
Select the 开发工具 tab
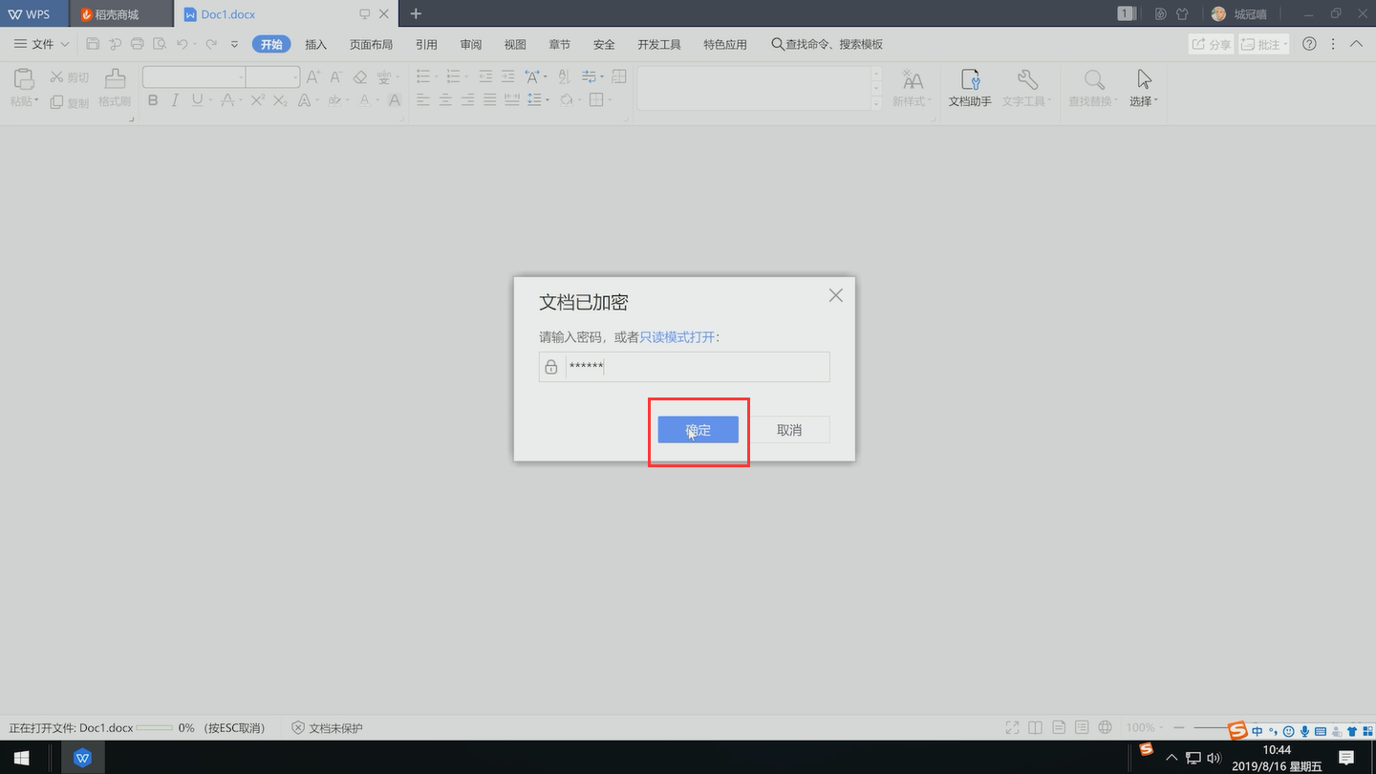point(659,44)
